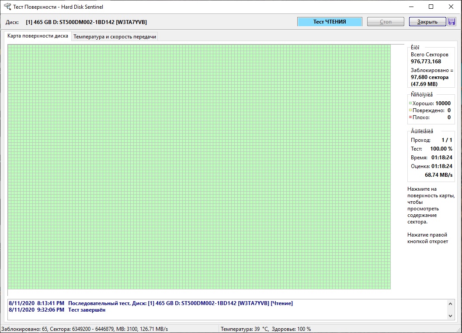Click the 97,680 сектора blocked value

tap(430, 77)
